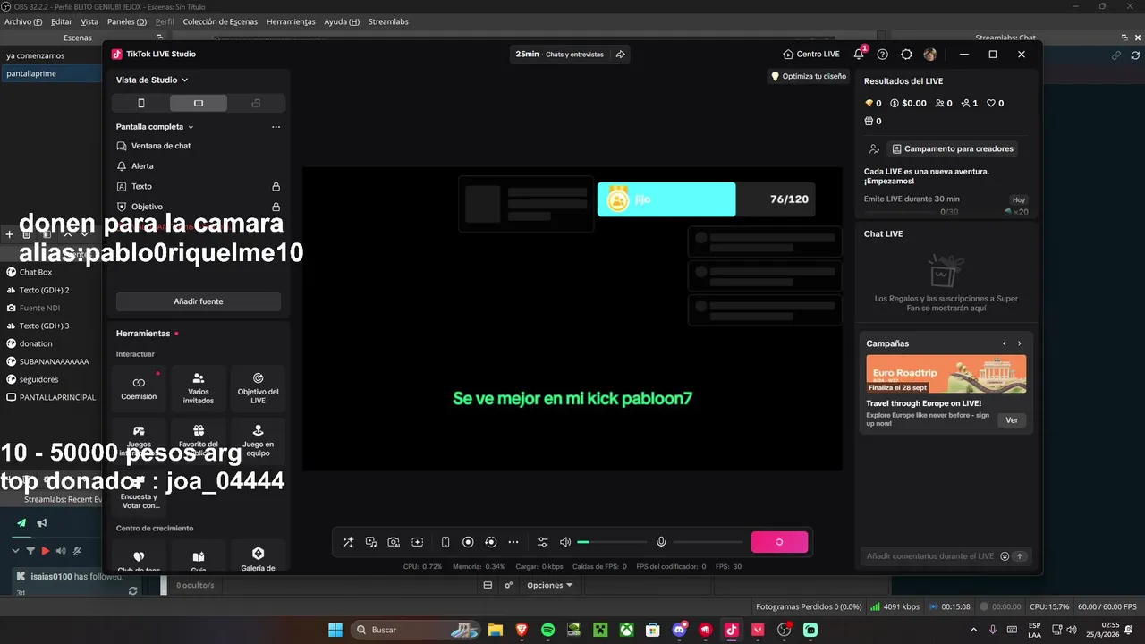
Task: Click the profile avatar picture
Action: 930,55
